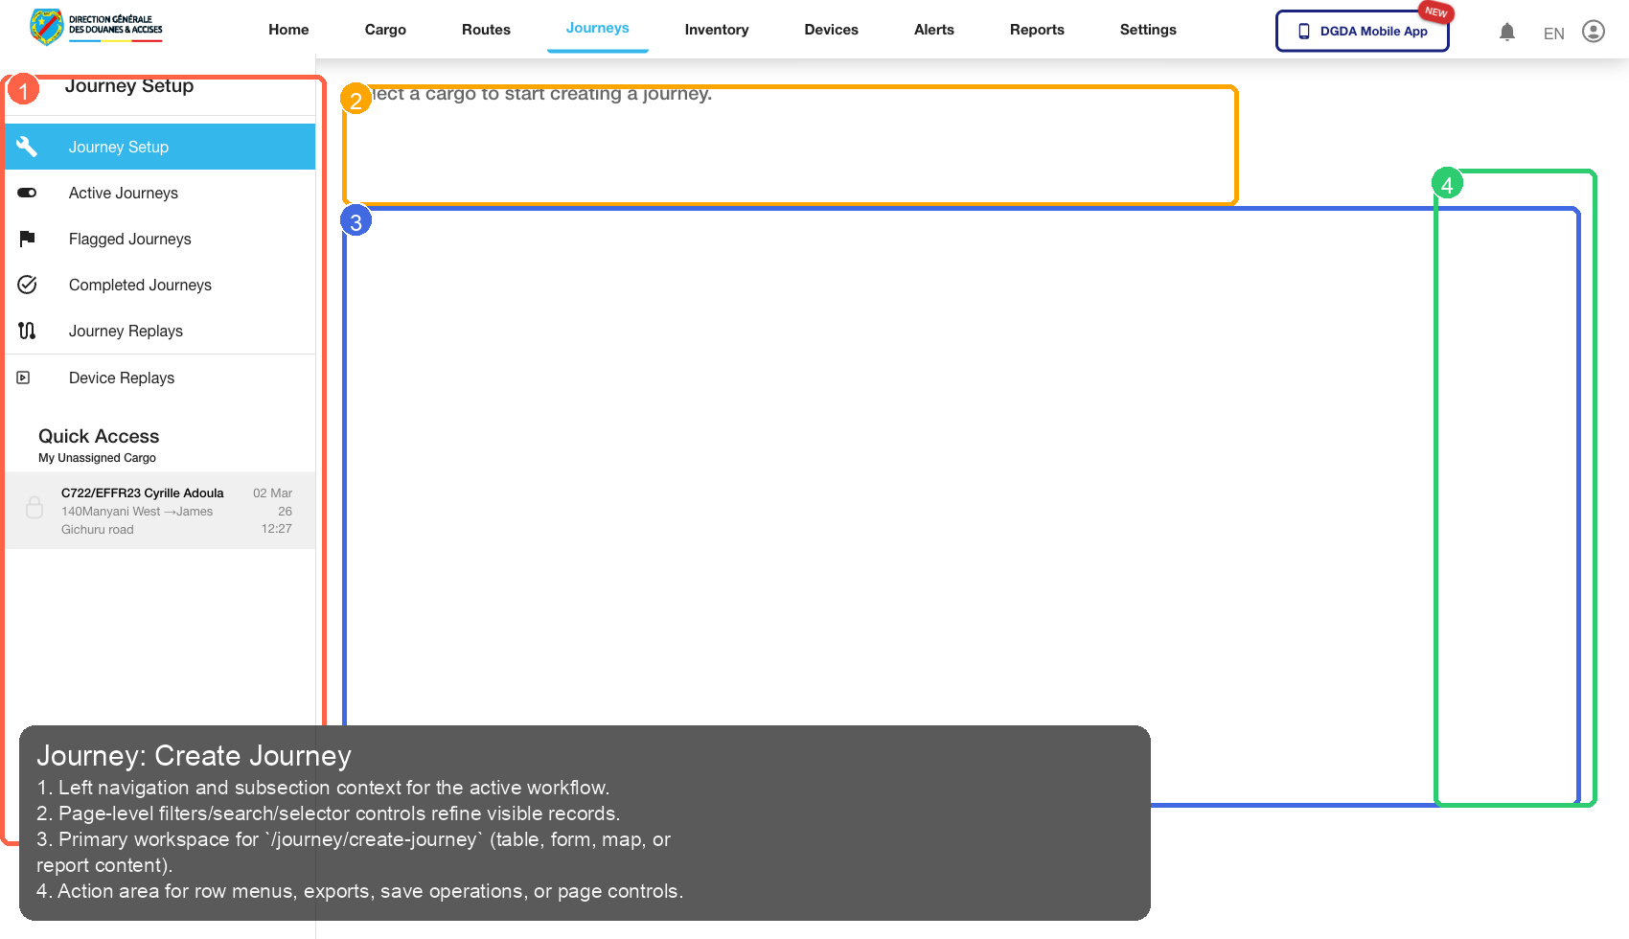The width and height of the screenshot is (1629, 939).
Task: Switch to the Journeys tab
Action: pyautogui.click(x=597, y=29)
